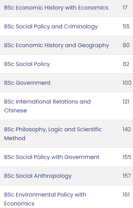Click BSc Social Policy with Government
Viewport: 133px width, 208px height.
point(52,157)
